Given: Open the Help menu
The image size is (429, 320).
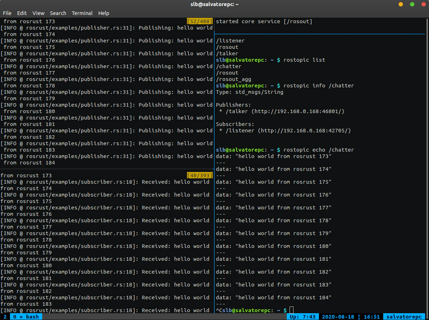Looking at the screenshot, I should 104,13.
